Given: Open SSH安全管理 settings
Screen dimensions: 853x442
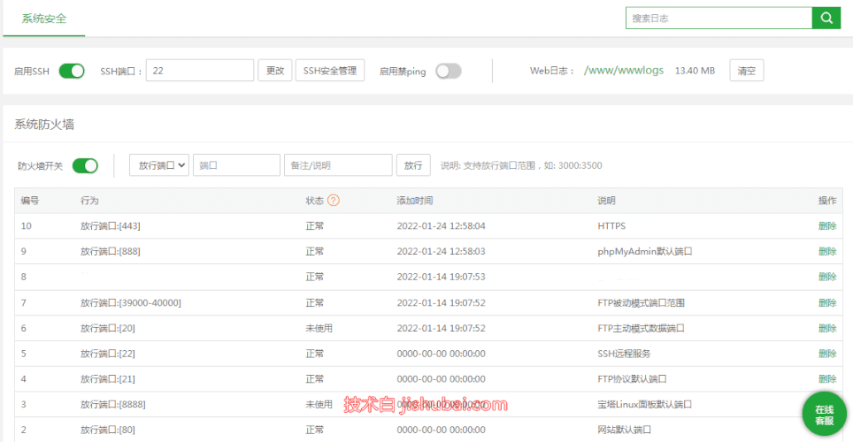Looking at the screenshot, I should click(329, 71).
